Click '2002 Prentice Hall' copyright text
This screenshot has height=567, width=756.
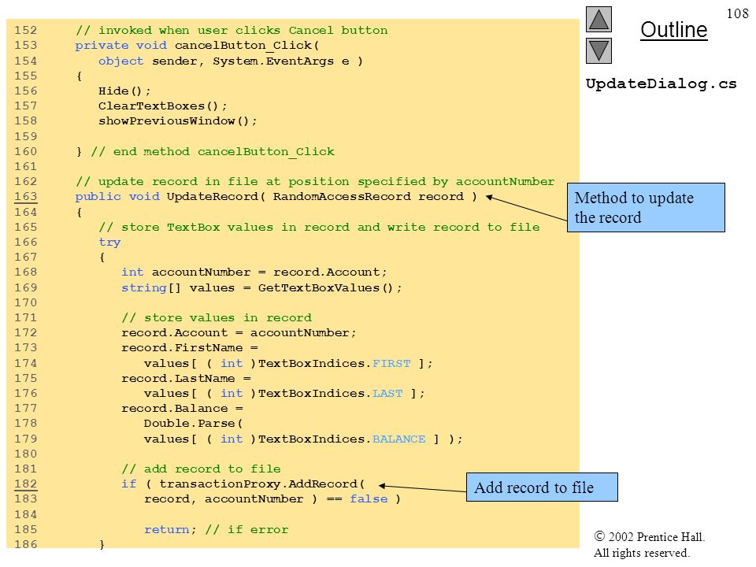[x=650, y=536]
